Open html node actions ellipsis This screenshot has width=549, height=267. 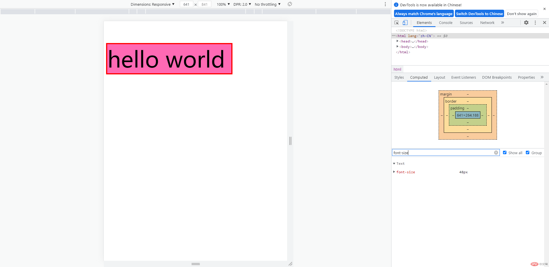pyautogui.click(x=393, y=36)
